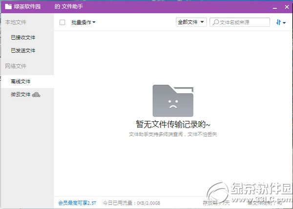Open the sort order arrows menu
Viewport: 293px width, 209px height.
click(281, 22)
